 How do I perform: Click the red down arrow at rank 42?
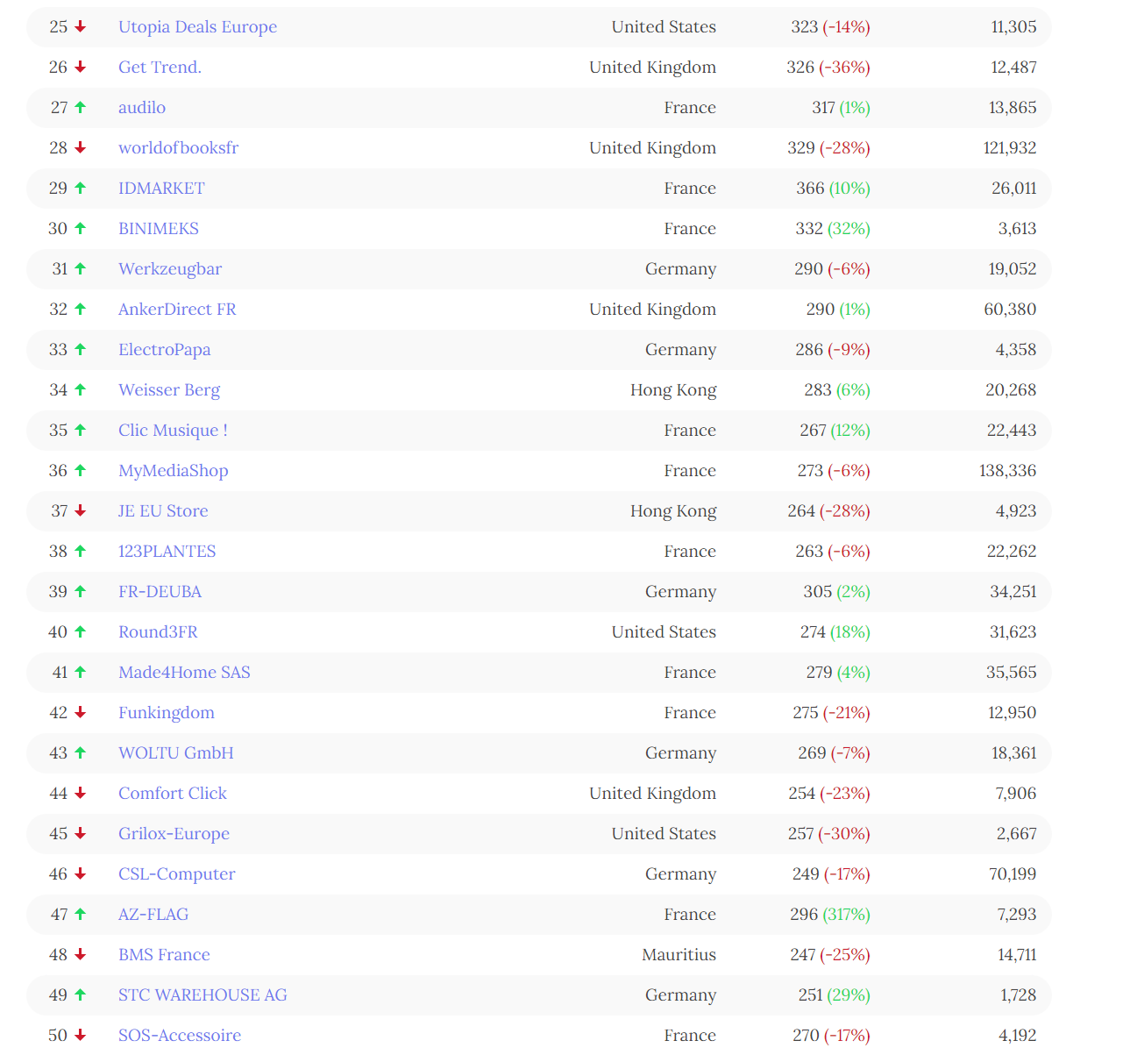point(81,713)
